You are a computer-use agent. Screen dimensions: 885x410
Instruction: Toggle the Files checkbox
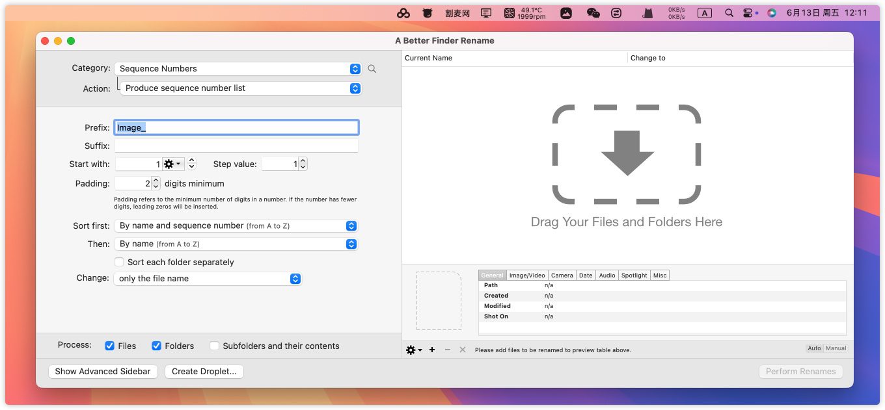click(110, 346)
